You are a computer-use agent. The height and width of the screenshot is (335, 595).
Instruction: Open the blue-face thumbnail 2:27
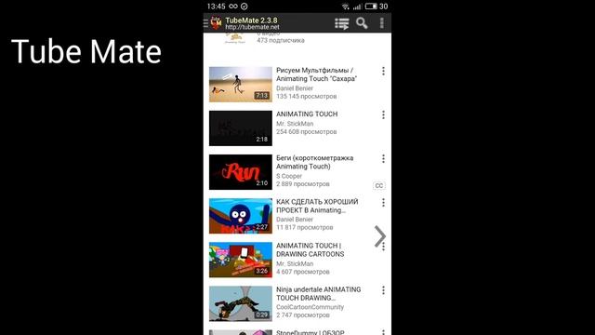point(241,216)
